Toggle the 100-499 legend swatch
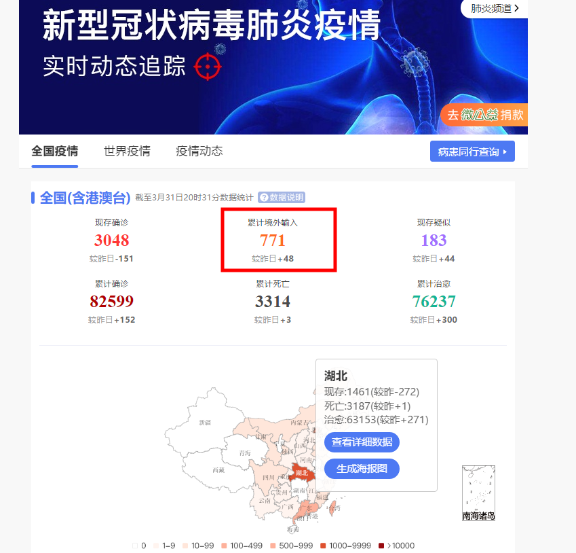 pos(224,546)
